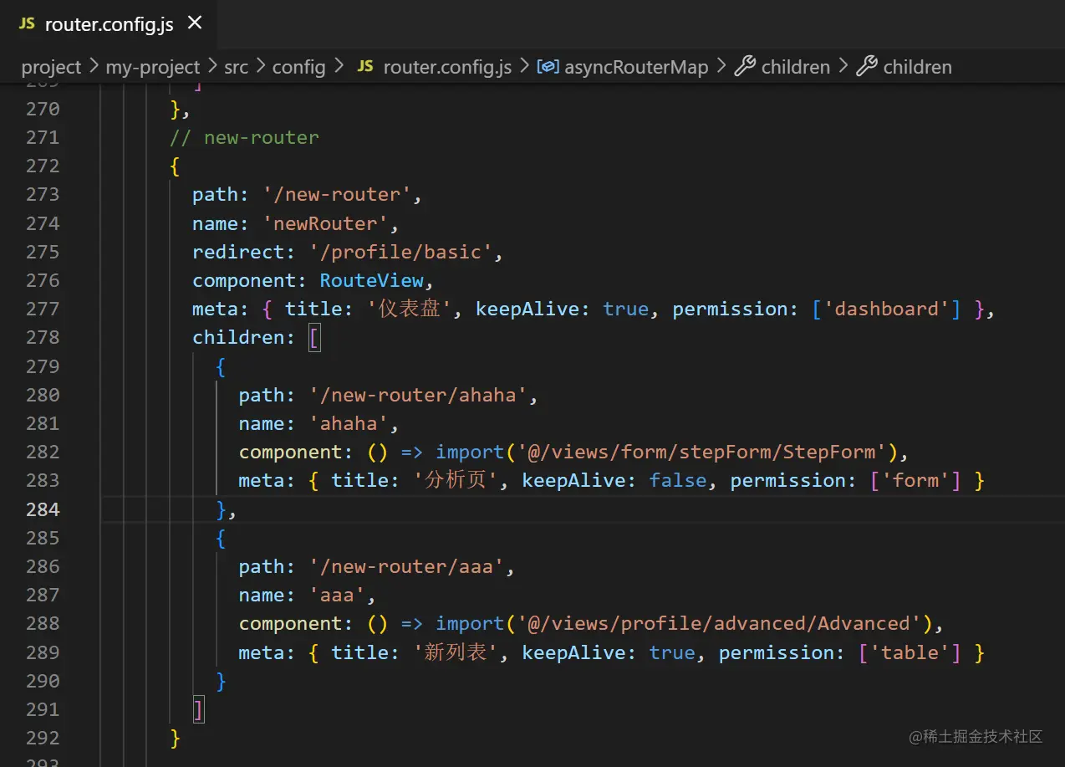
Task: Click the first wrench icon in breadcrumb
Action: pos(745,67)
